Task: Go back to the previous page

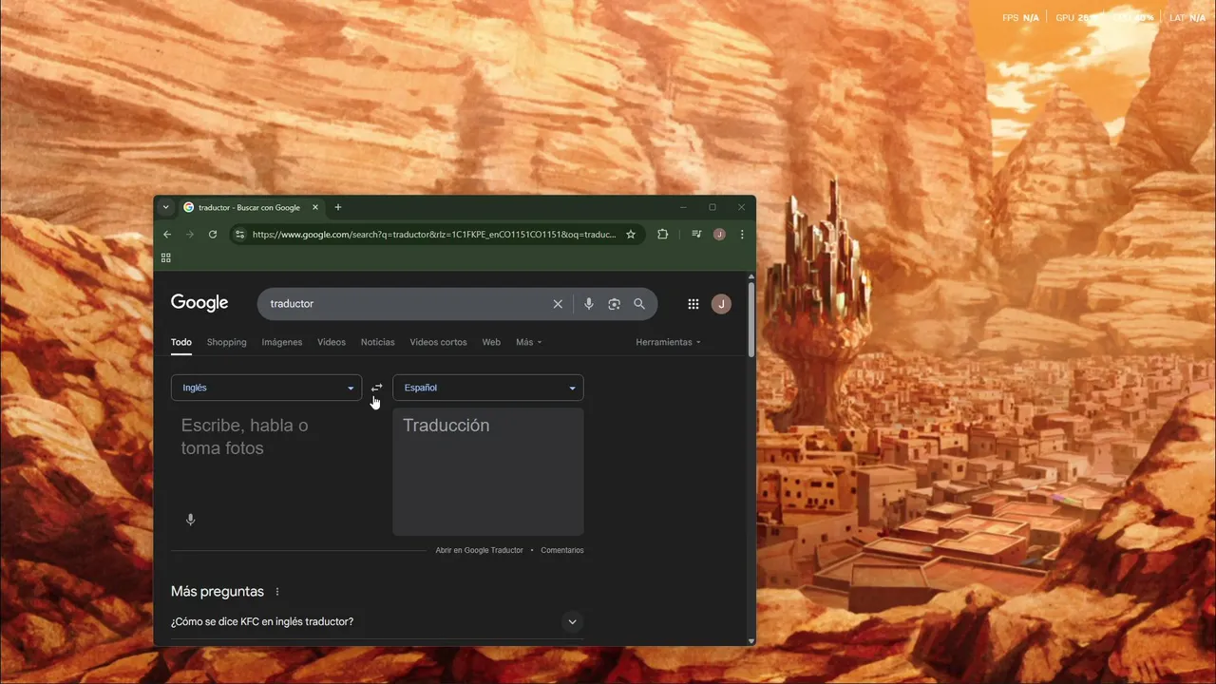Action: pyautogui.click(x=167, y=235)
